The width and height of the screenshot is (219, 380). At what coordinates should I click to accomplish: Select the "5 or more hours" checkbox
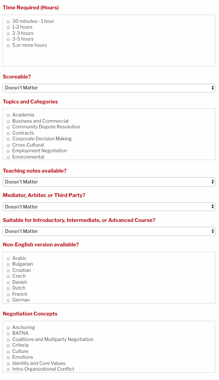coord(8,45)
